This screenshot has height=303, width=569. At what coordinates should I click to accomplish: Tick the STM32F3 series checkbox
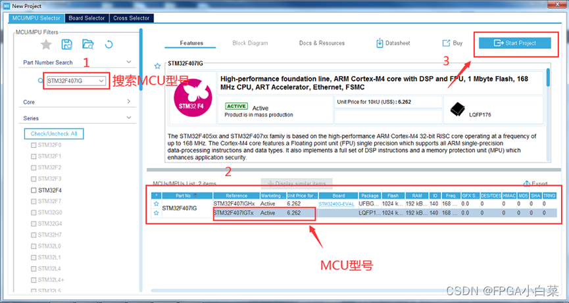pyautogui.click(x=34, y=179)
